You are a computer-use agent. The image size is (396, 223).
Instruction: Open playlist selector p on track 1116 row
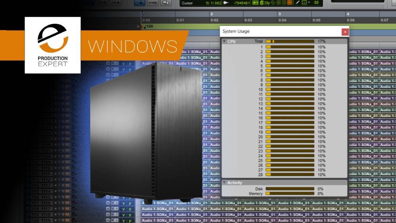pos(130,203)
